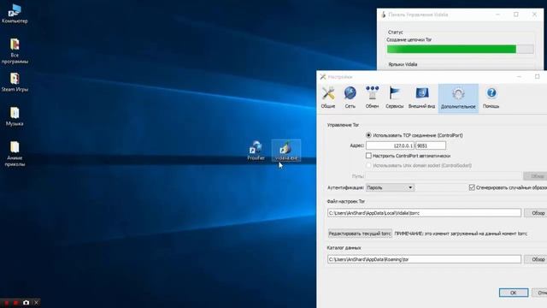Click Обзор next to torrc file path

pos(536,213)
